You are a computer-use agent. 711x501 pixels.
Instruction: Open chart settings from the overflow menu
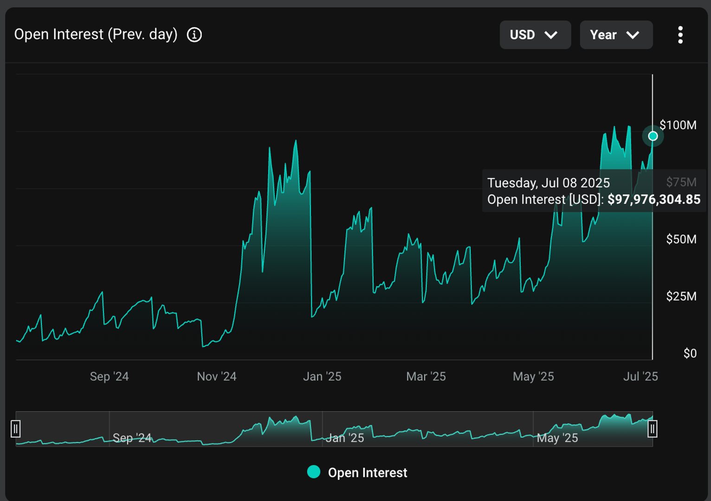pyautogui.click(x=680, y=34)
